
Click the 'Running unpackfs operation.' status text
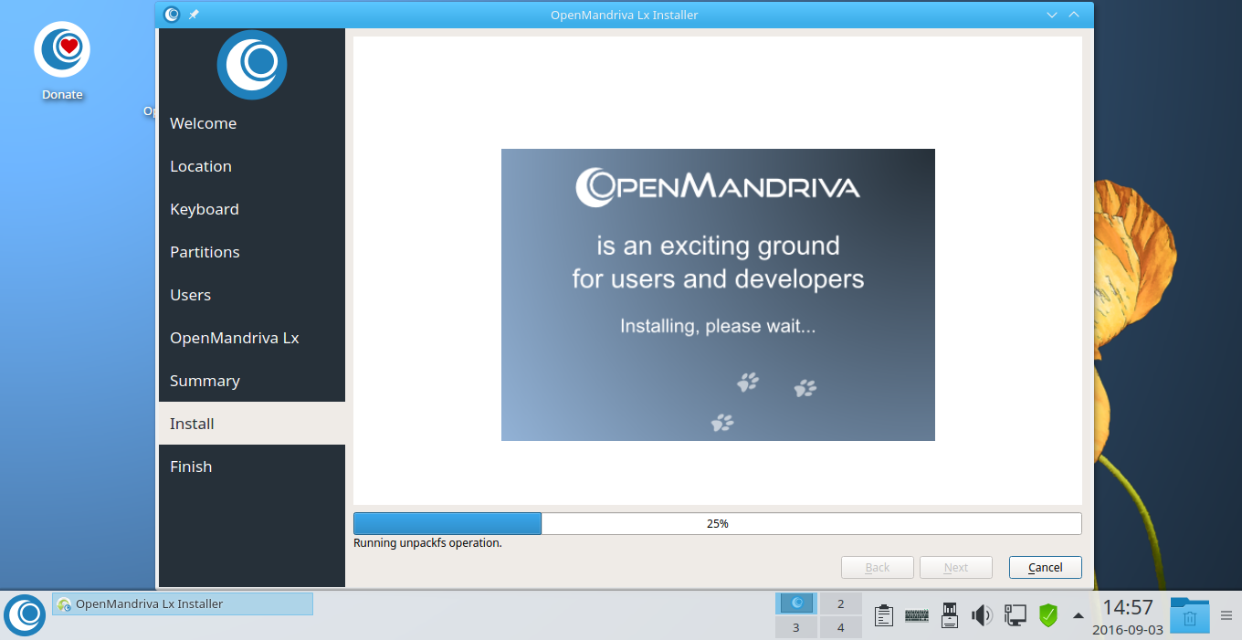[427, 542]
